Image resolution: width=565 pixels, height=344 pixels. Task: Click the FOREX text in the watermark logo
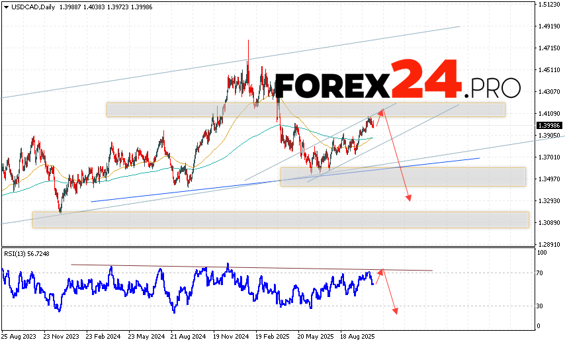(x=332, y=86)
